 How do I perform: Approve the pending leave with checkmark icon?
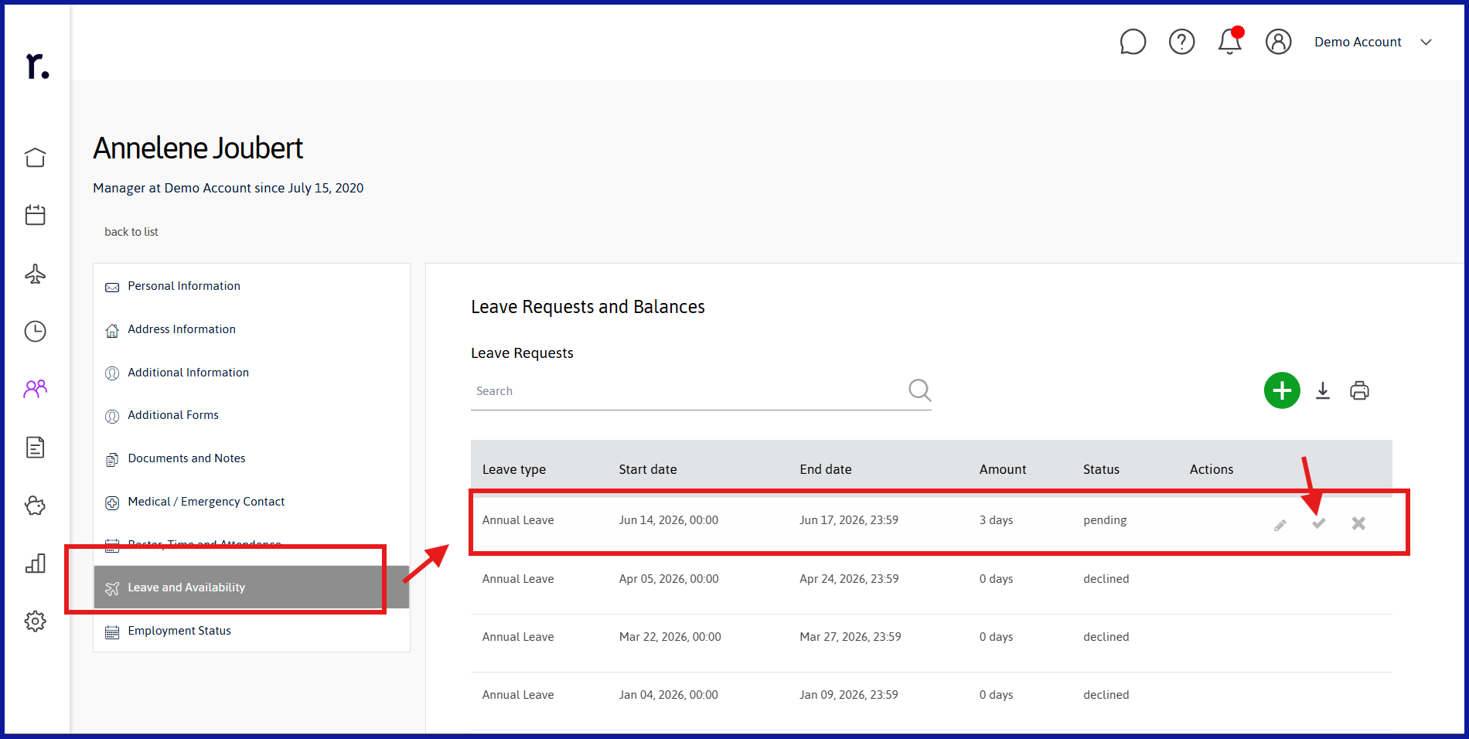click(1319, 523)
